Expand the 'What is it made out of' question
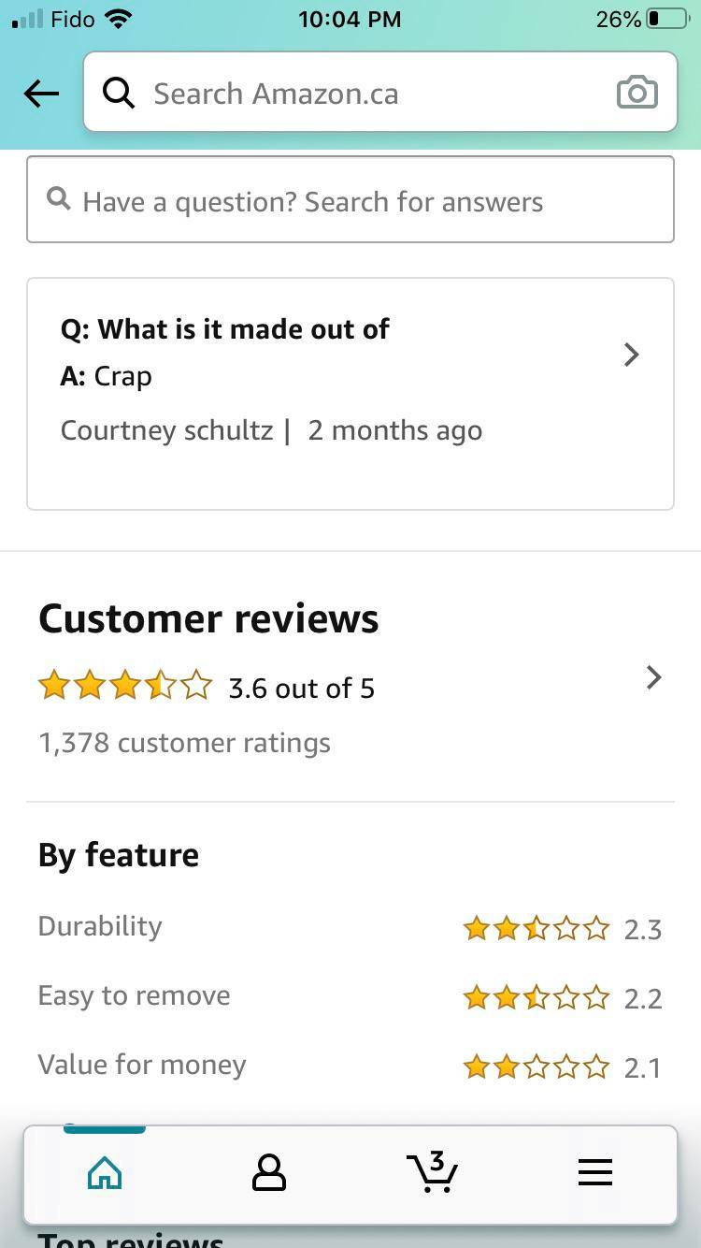 click(x=631, y=355)
